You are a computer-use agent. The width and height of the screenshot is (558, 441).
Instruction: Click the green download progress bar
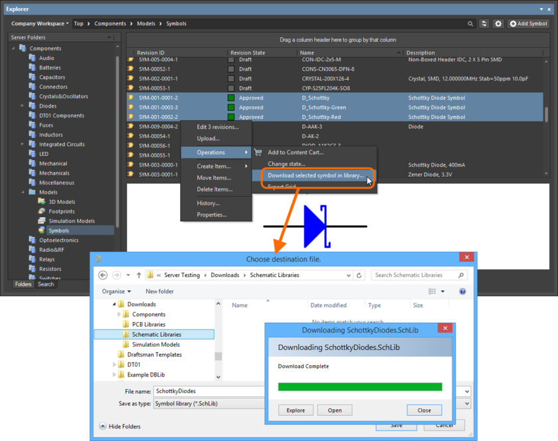pyautogui.click(x=359, y=387)
